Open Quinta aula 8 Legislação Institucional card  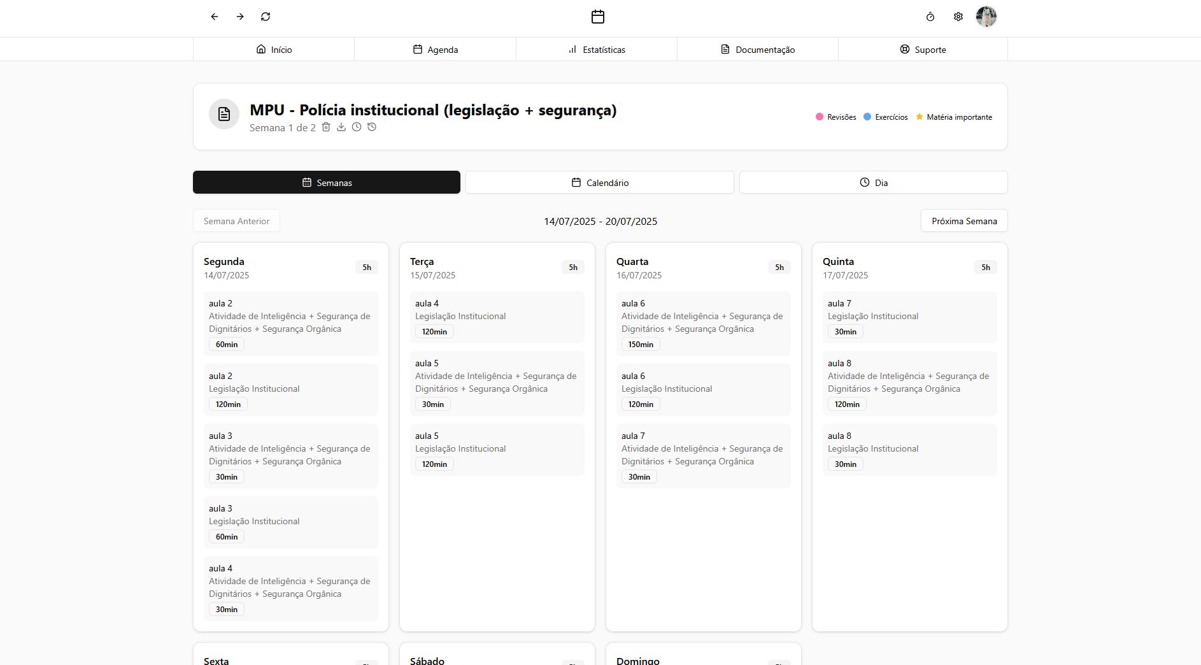point(910,450)
